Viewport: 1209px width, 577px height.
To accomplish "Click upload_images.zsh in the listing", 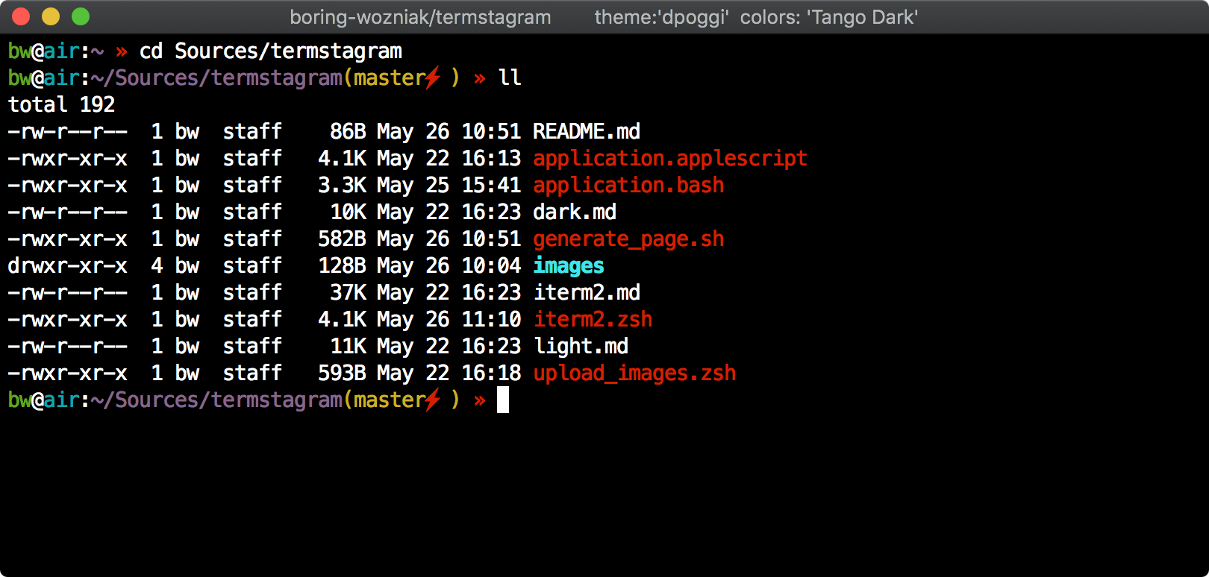I will (x=634, y=373).
